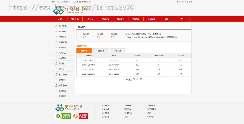Click the arrow icon next to 购买矿工
The width and height of the screenshot is (244, 124).
tap(56, 53)
